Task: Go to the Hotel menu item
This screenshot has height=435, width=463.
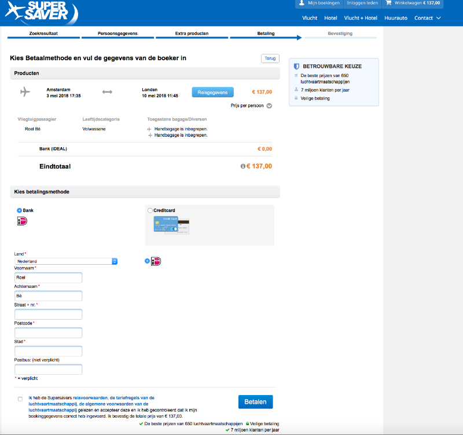Action: point(330,18)
